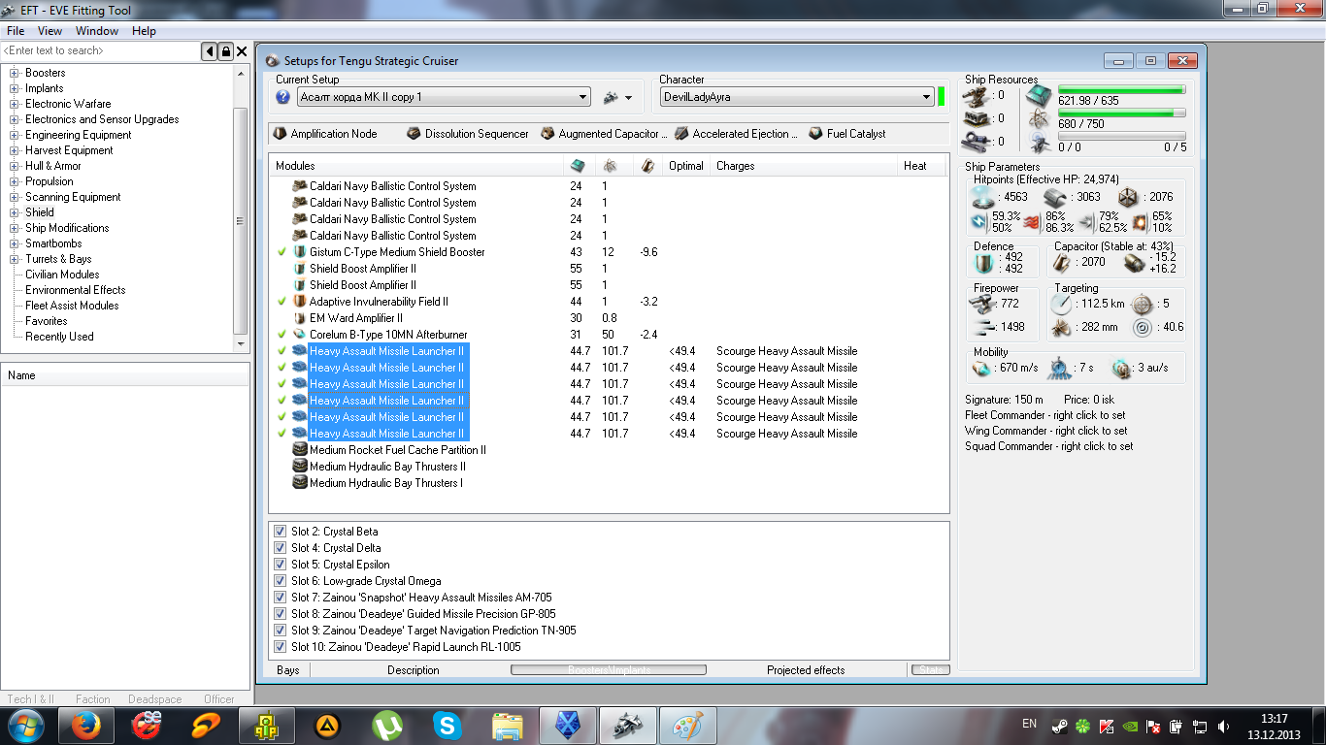
Task: Open the View menu
Action: tap(50, 31)
